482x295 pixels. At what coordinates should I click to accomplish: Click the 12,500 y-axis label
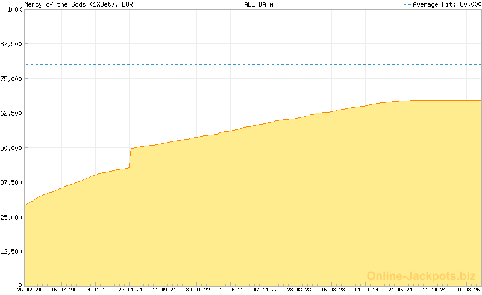coord(11,252)
